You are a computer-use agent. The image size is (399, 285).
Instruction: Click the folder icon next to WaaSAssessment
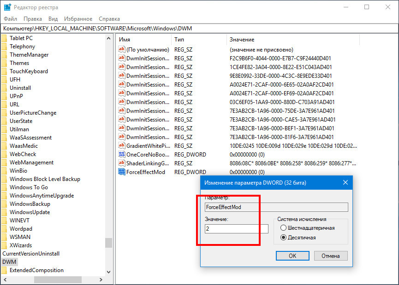(x=4, y=138)
